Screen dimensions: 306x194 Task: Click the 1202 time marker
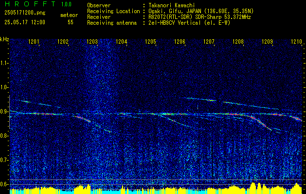point(63,42)
